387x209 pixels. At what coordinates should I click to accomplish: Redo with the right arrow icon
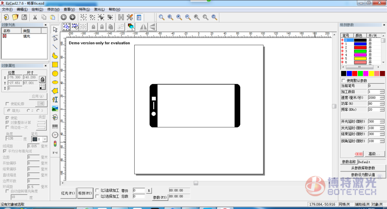pyautogui.click(x=72, y=17)
